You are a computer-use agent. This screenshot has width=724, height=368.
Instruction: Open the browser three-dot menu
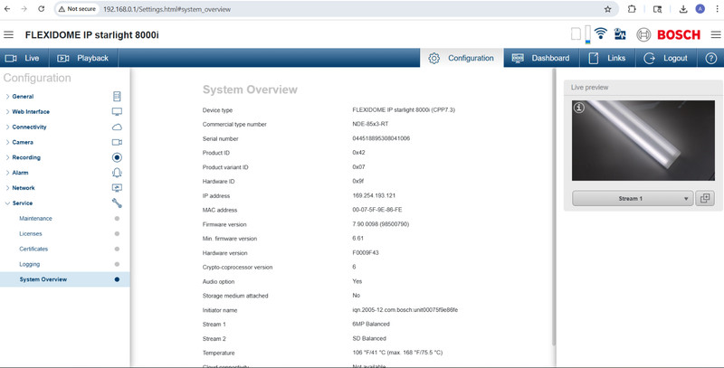718,9
